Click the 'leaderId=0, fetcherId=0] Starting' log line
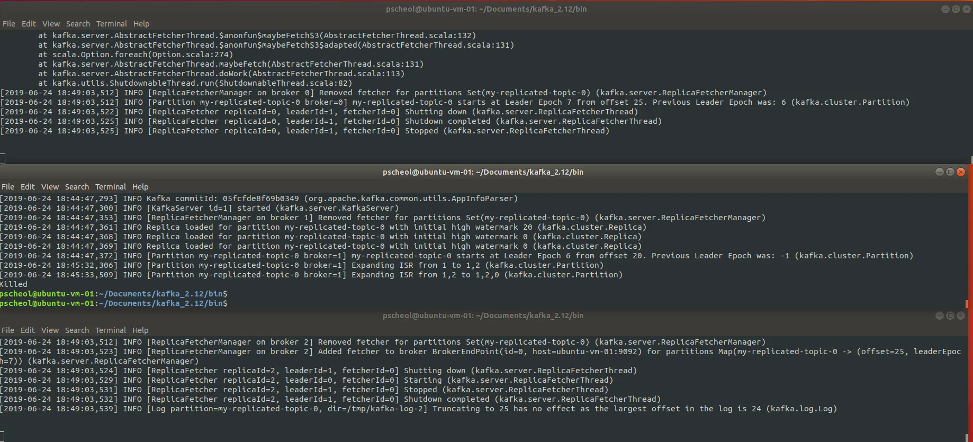Image resolution: width=973 pixels, height=442 pixels. [307, 380]
